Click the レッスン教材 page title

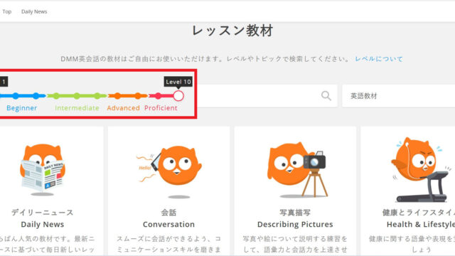tap(232, 31)
